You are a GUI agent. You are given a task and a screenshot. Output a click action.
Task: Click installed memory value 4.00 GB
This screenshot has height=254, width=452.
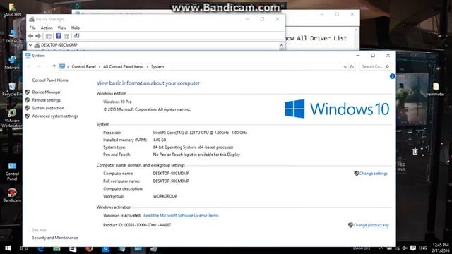160,140
